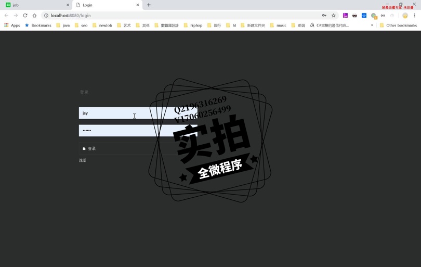Open the green globe extension icon
421x267 pixels.
[x=374, y=16]
